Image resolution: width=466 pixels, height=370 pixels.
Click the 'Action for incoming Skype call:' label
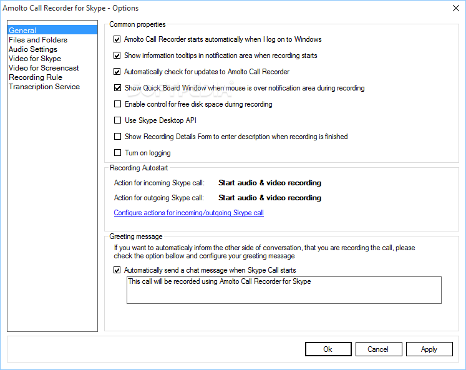[x=159, y=183]
